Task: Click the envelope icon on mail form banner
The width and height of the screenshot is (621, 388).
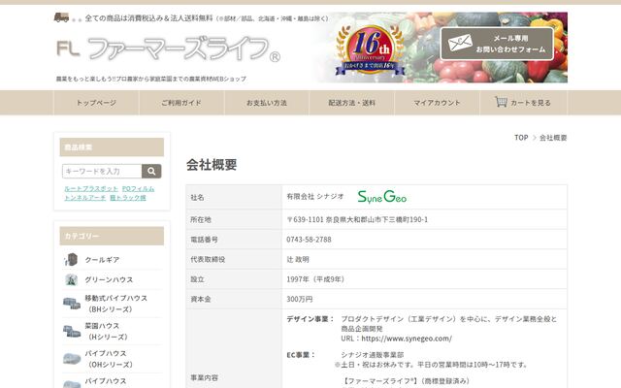Action: click(x=460, y=43)
